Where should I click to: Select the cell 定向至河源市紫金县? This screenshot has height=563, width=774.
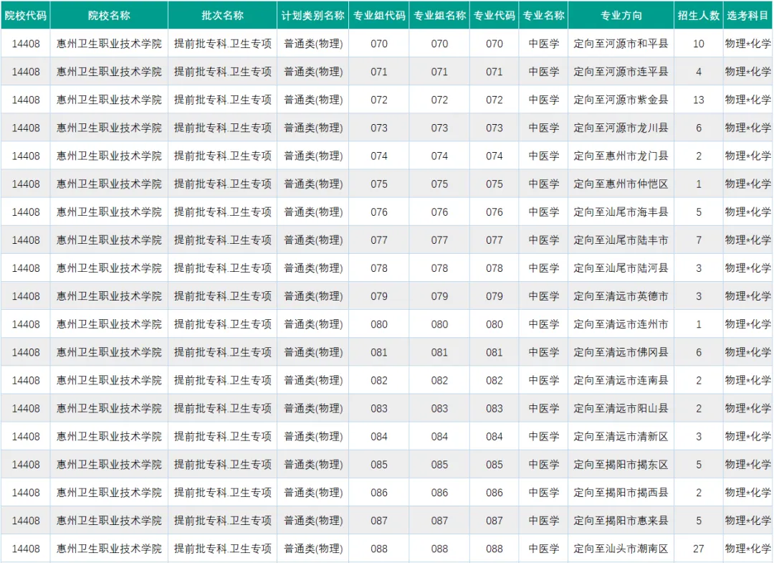click(x=621, y=100)
